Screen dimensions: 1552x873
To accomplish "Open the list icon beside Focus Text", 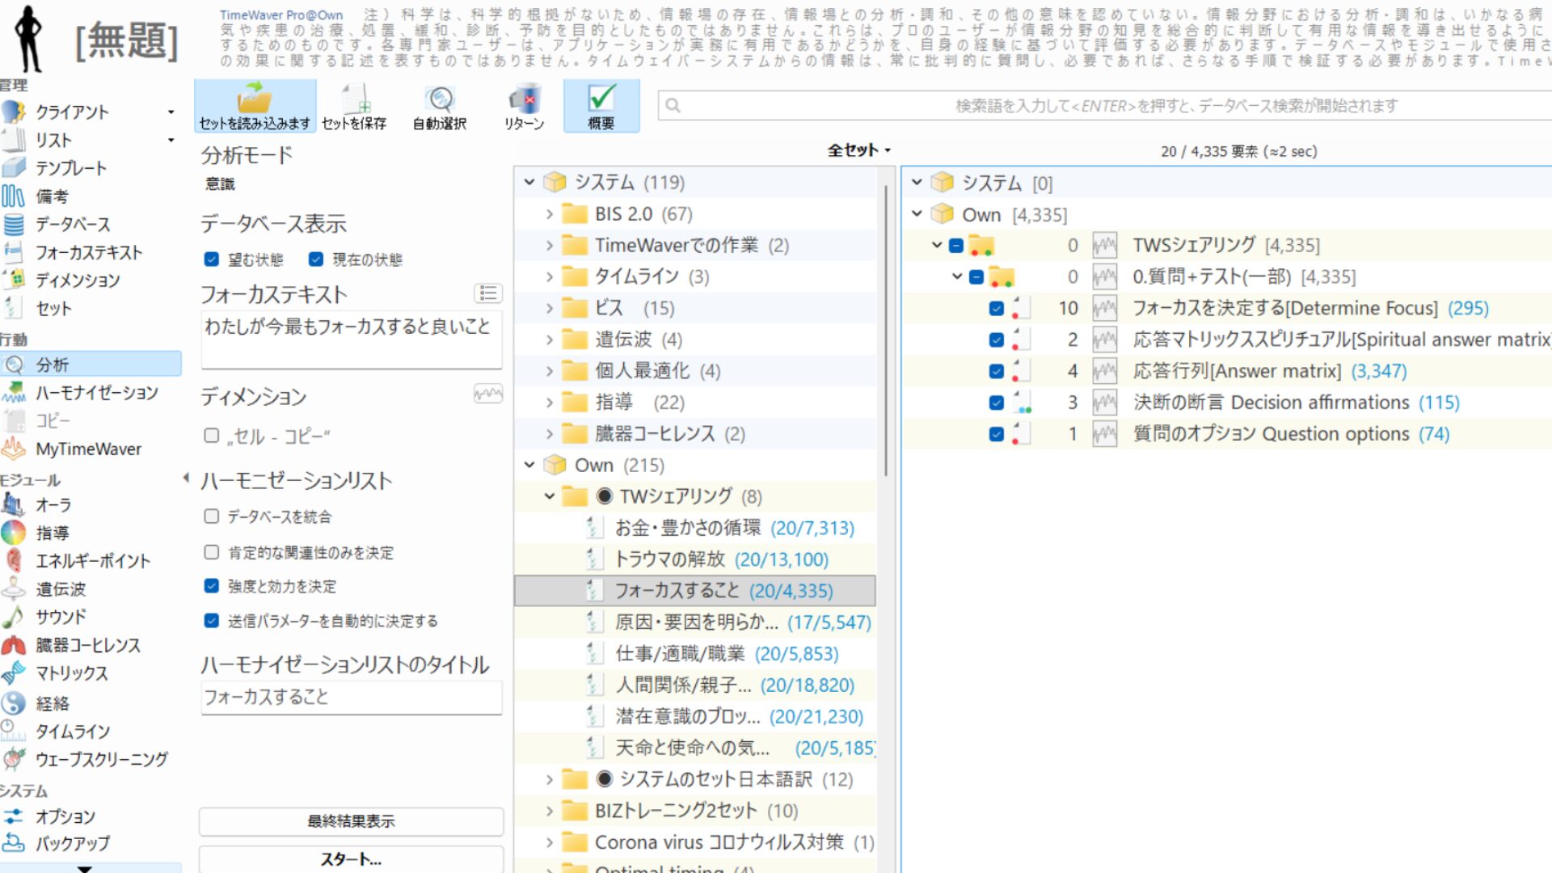I will (487, 293).
